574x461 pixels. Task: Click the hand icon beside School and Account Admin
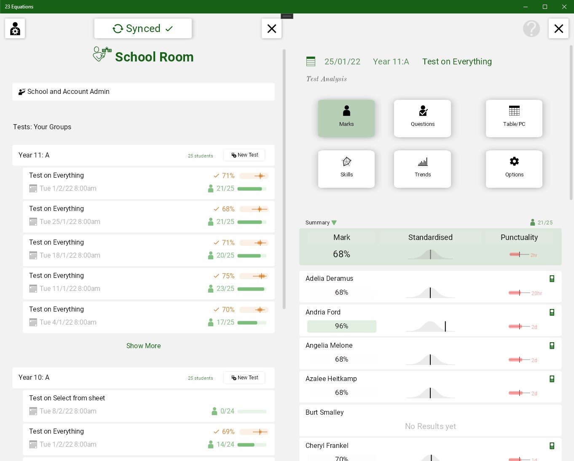pyautogui.click(x=22, y=92)
